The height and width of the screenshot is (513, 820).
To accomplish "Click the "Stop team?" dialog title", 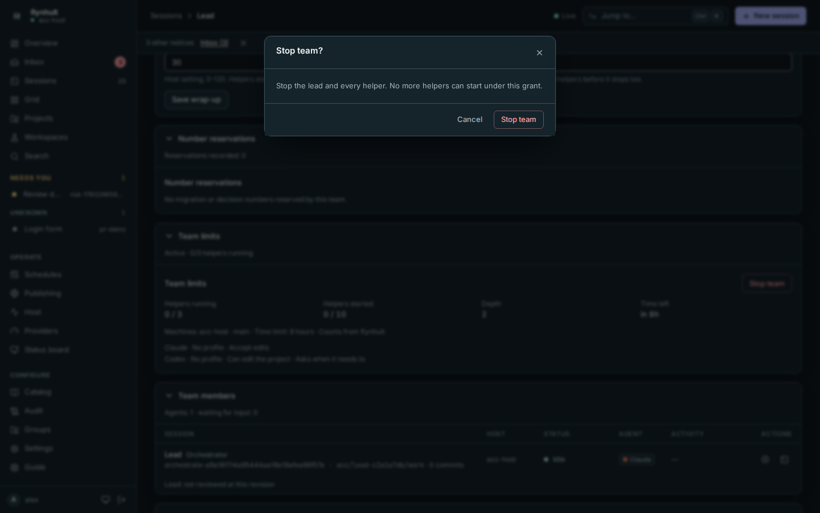I will pos(300,51).
